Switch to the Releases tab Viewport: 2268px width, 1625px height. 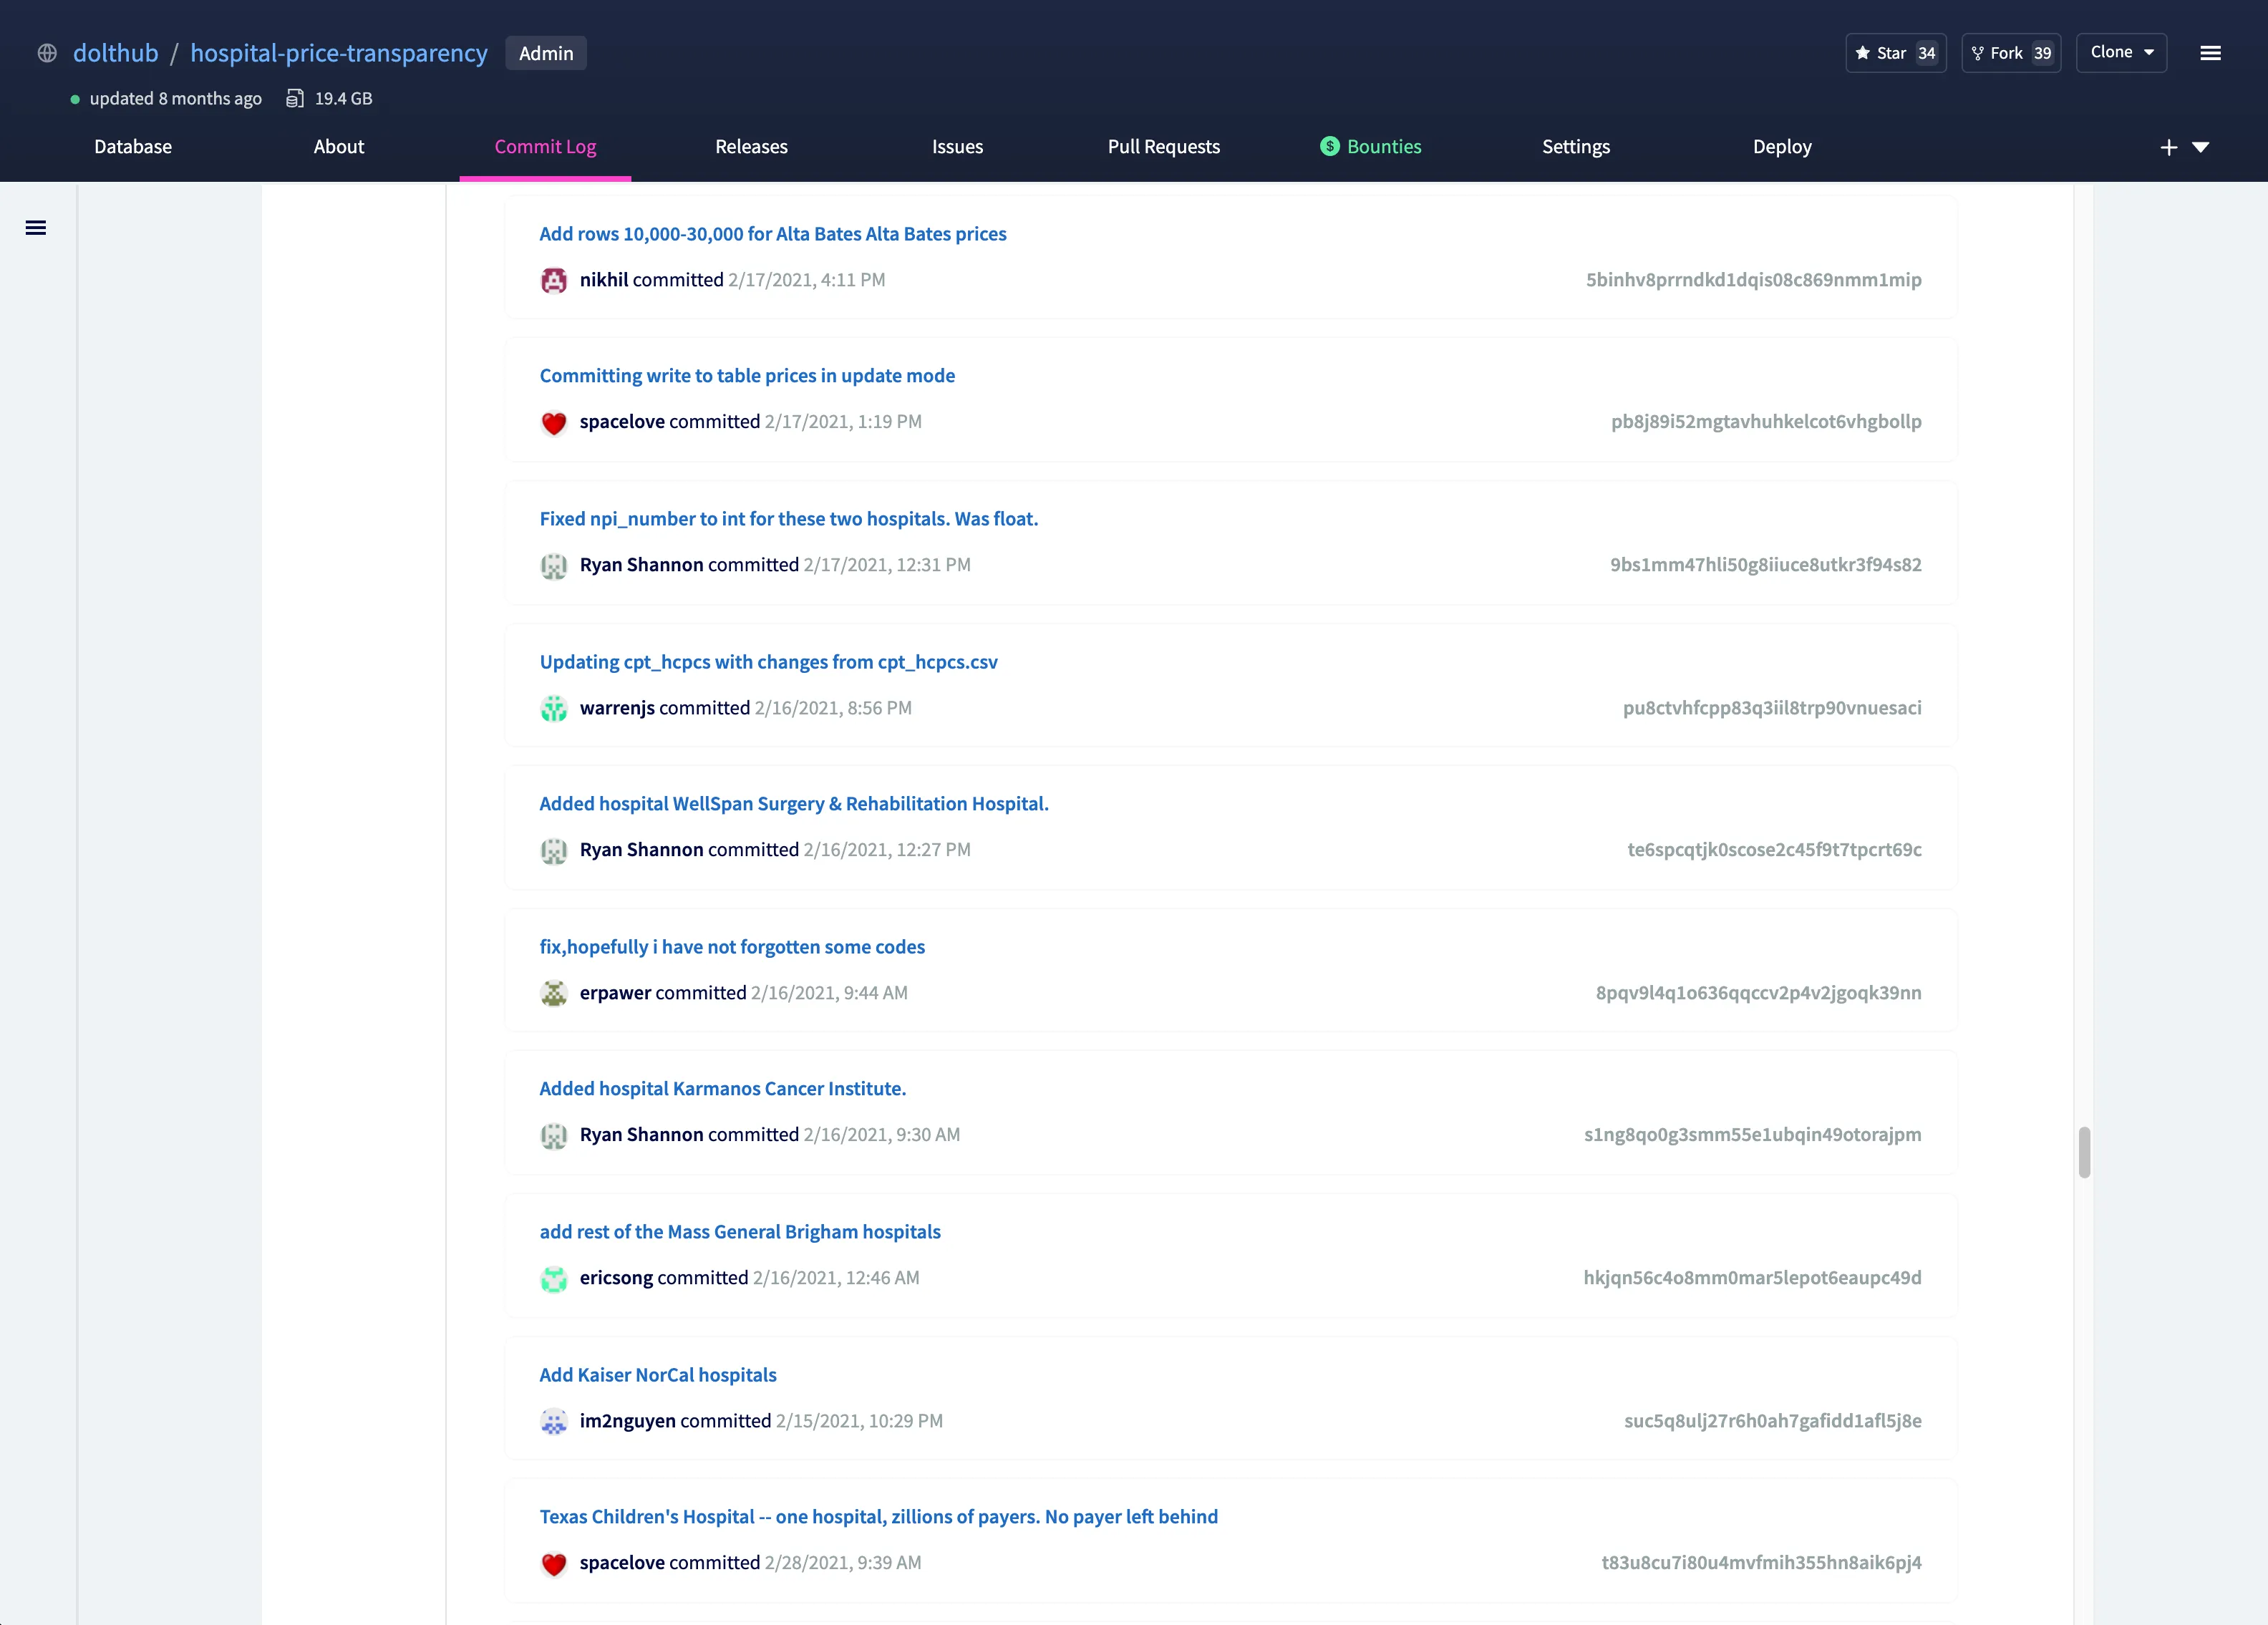click(751, 146)
